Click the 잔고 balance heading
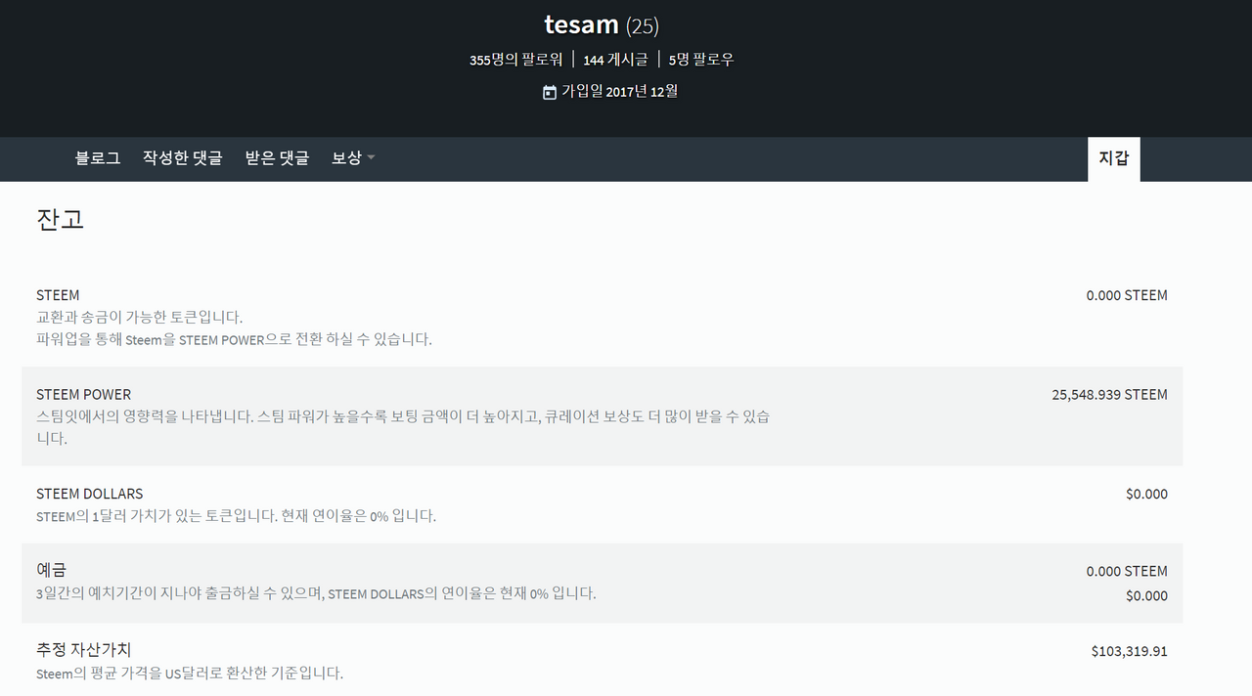1252x696 pixels. [61, 219]
